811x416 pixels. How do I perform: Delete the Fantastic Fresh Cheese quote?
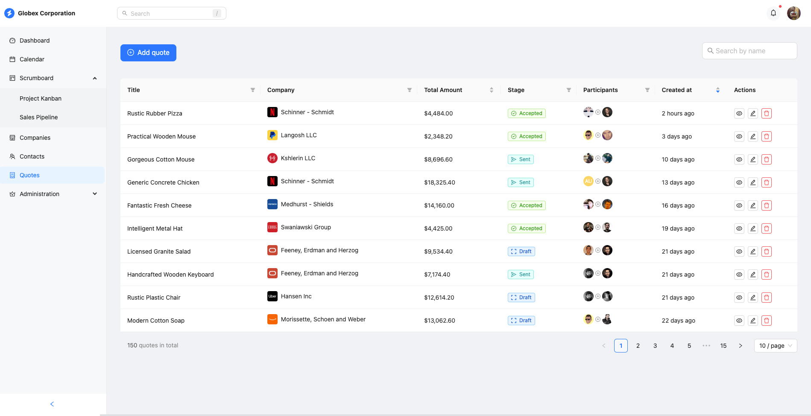[x=767, y=205]
